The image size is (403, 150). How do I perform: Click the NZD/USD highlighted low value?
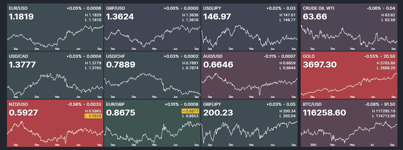[94, 116]
